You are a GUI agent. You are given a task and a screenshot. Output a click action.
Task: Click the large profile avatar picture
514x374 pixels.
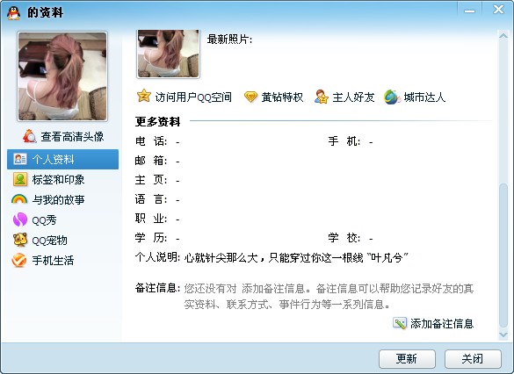tap(62, 76)
